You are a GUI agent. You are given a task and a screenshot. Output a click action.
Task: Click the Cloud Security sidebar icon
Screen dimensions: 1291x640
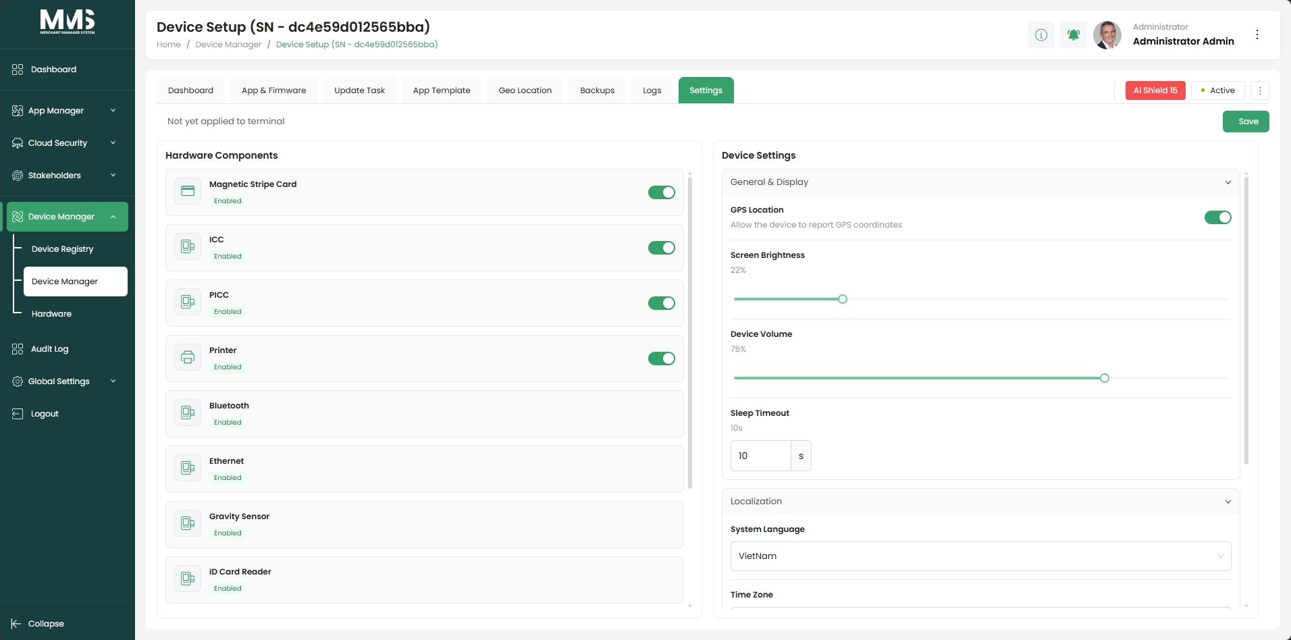18,143
